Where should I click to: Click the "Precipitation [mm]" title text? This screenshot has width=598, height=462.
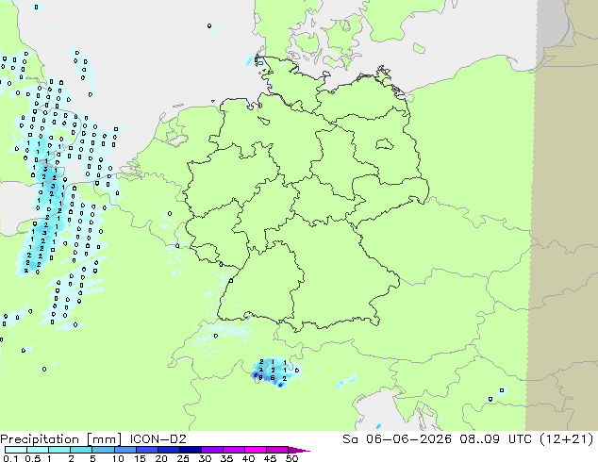click(x=60, y=439)
